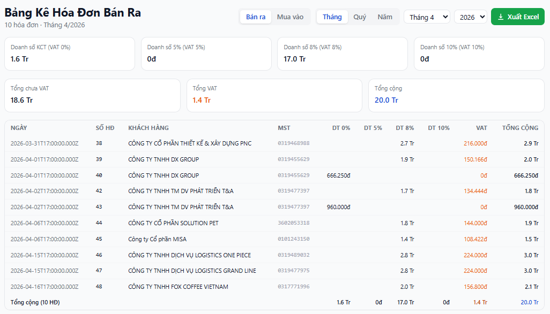Select CÔNG TY CỔ PHẦN SOLUTION PET

point(173,223)
